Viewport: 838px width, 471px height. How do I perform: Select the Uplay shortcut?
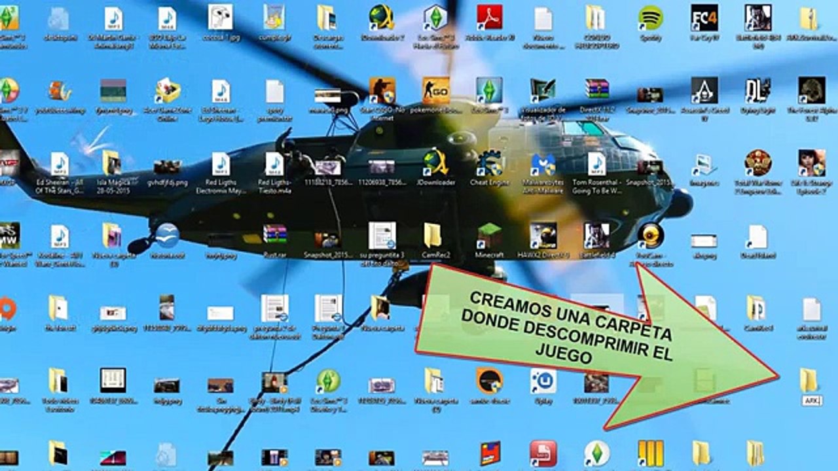point(543,381)
